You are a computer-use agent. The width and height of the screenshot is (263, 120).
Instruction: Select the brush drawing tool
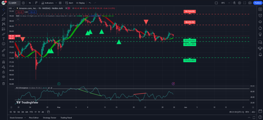coord(4,34)
